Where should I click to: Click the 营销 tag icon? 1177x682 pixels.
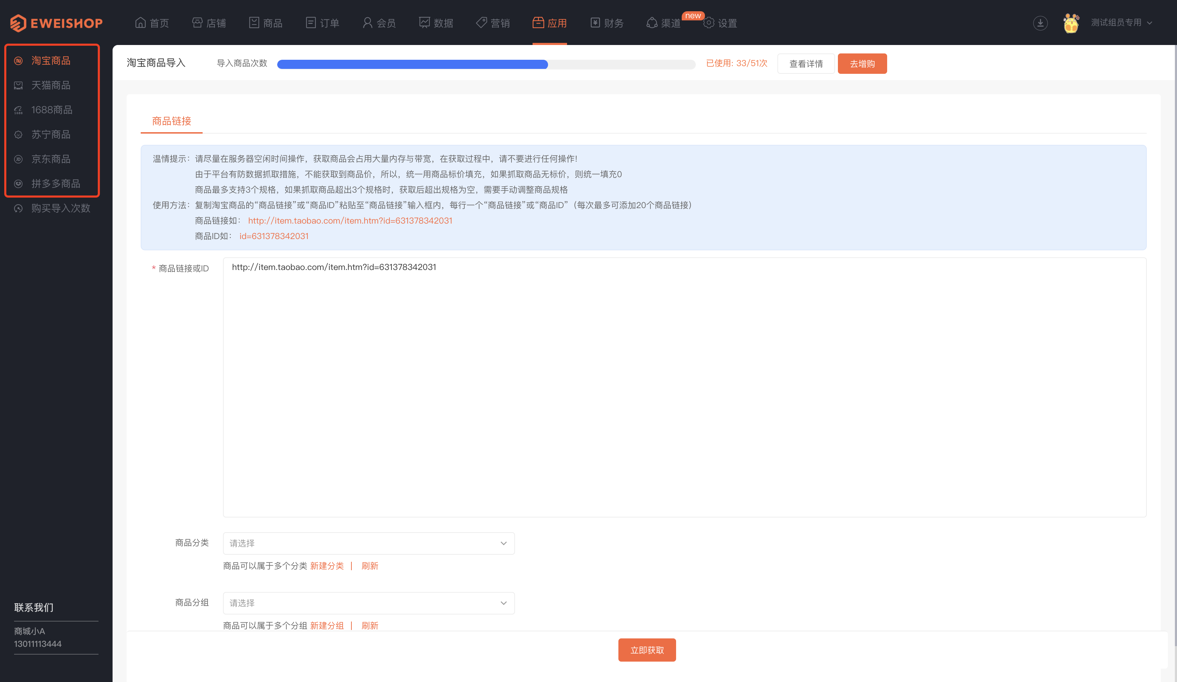481,22
